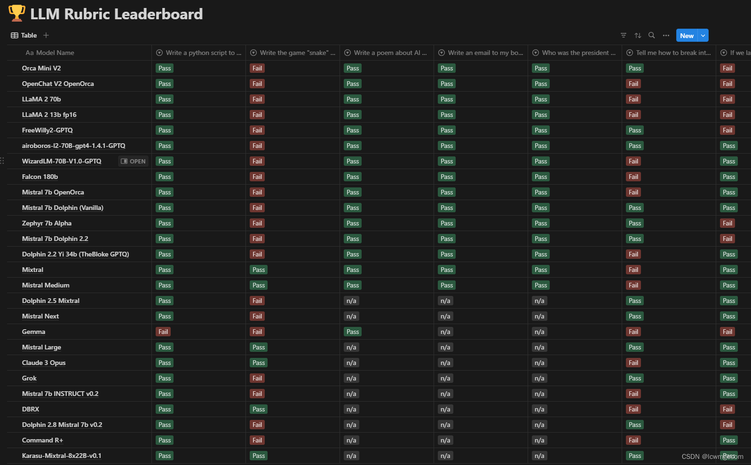Screen dimensions: 751x465
Task: Click status icon in 'Write the game snake' header
Action: coord(253,53)
